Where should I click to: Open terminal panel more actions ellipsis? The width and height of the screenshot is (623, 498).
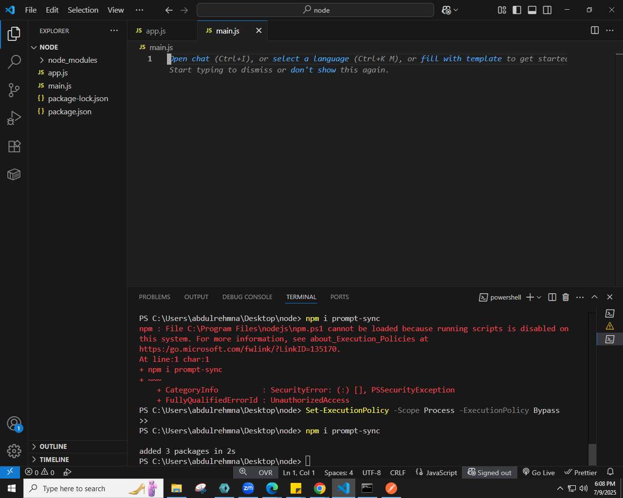coord(580,297)
